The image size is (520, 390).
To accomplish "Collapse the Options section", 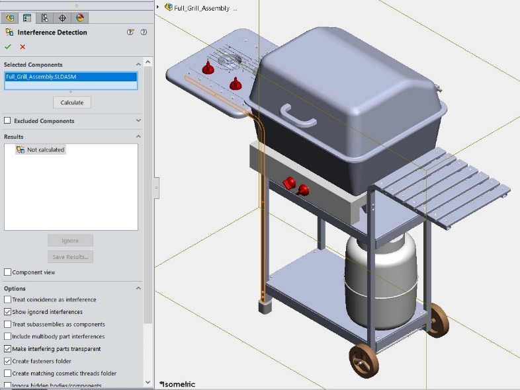I will click(138, 288).
